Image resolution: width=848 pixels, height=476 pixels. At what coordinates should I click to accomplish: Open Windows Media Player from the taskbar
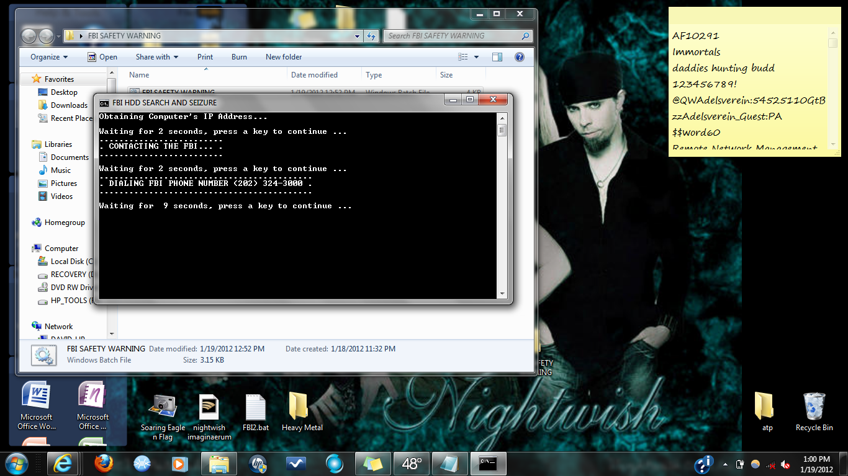tap(181, 464)
